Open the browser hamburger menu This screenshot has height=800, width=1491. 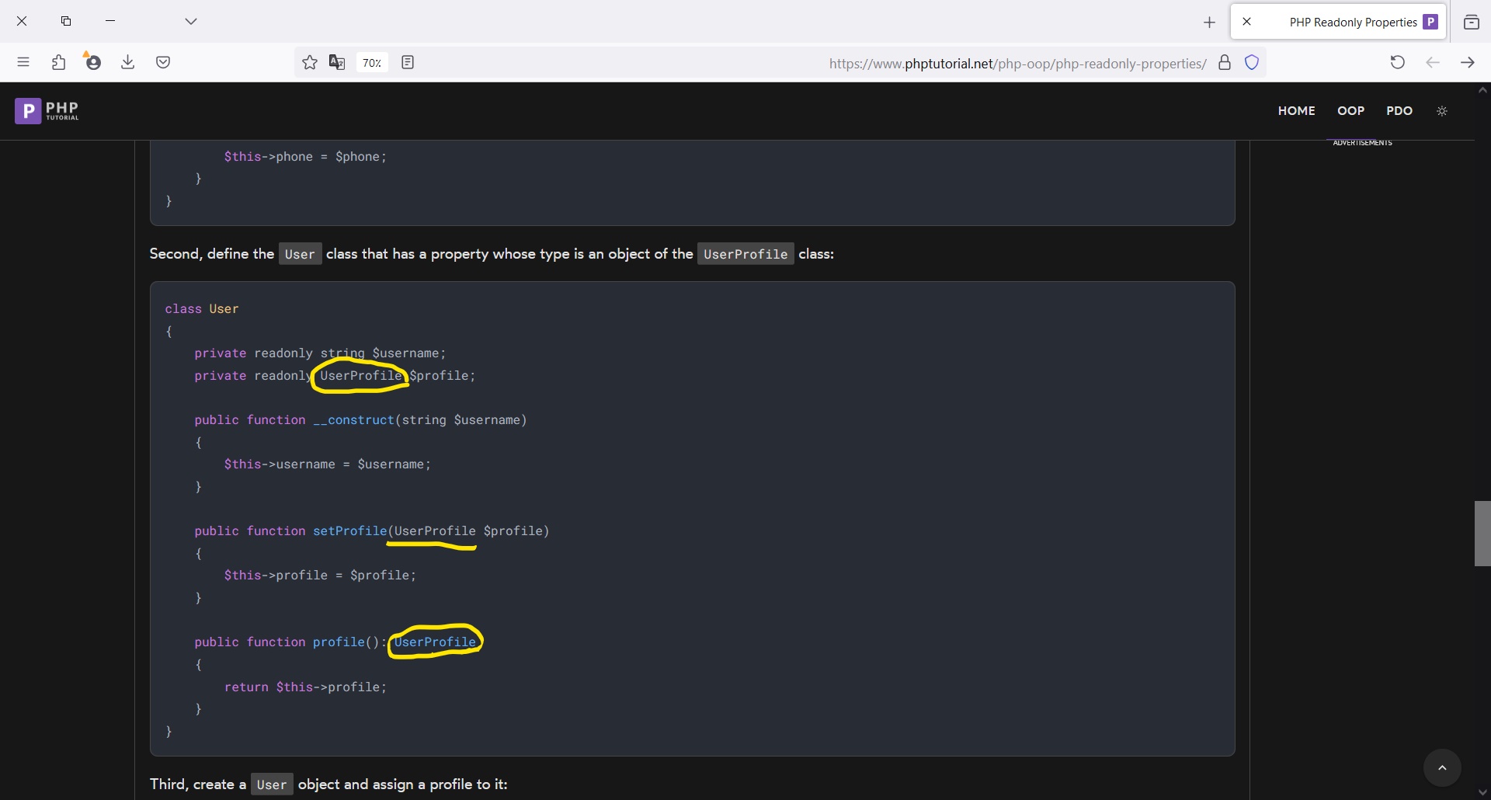pos(23,62)
